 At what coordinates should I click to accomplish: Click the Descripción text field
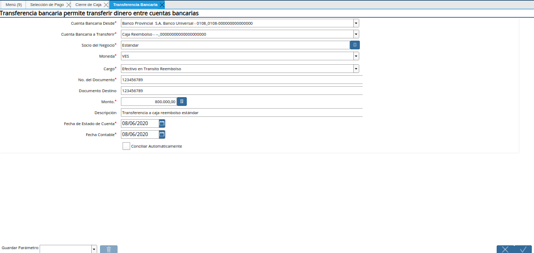click(242, 113)
